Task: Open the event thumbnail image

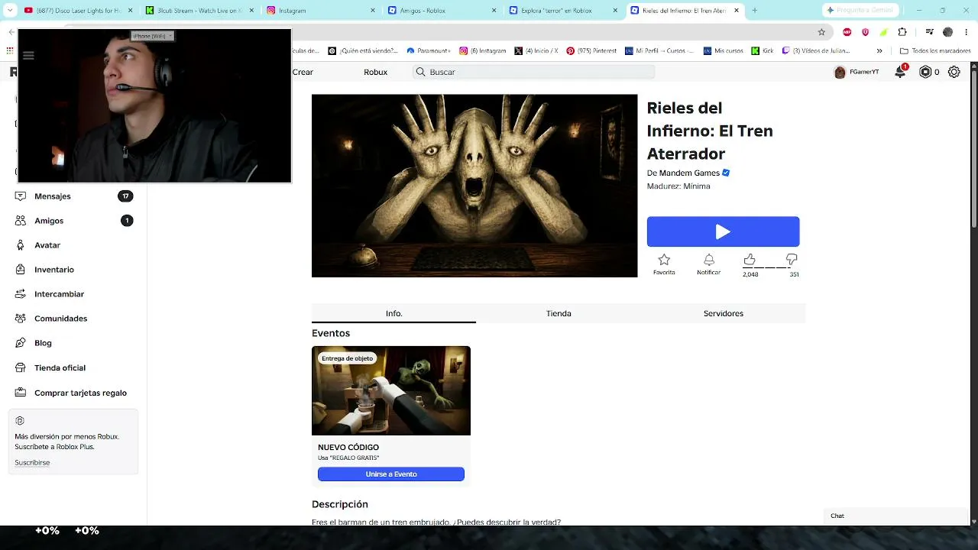Action: 391,390
